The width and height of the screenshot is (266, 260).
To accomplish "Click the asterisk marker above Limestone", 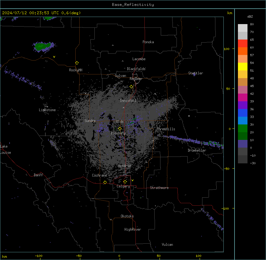I will point(47,107).
